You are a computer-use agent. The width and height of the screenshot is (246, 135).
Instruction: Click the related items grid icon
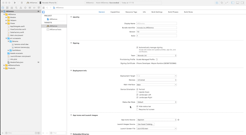[x=44, y=8]
